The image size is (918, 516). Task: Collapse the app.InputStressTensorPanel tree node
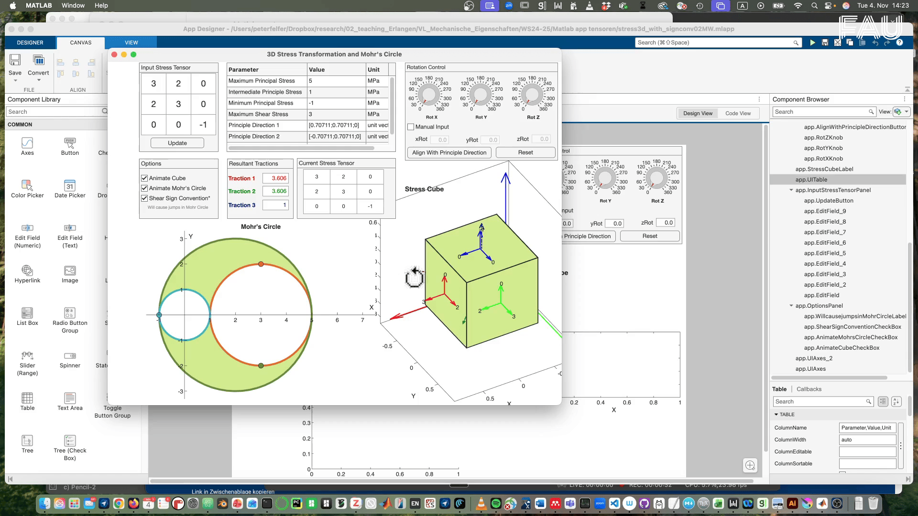(x=791, y=190)
